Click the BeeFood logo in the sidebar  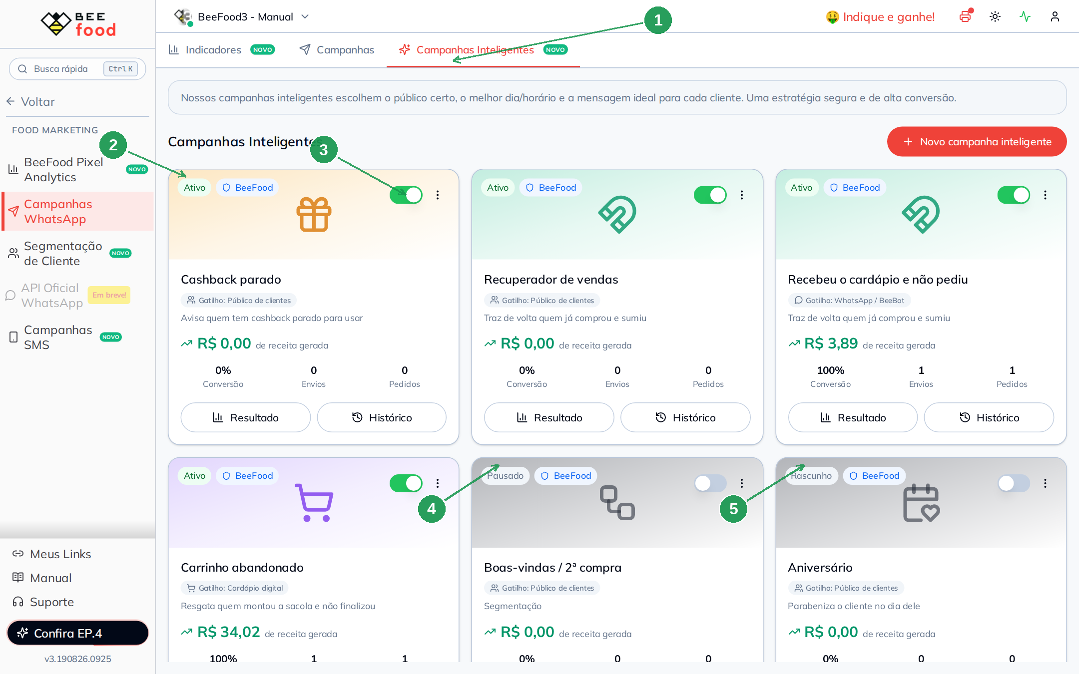pyautogui.click(x=78, y=23)
